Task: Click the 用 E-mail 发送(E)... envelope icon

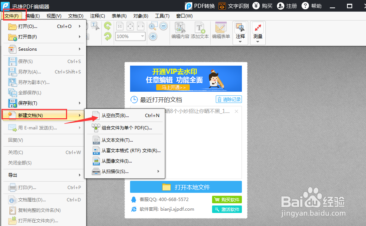Action: coord(12,128)
